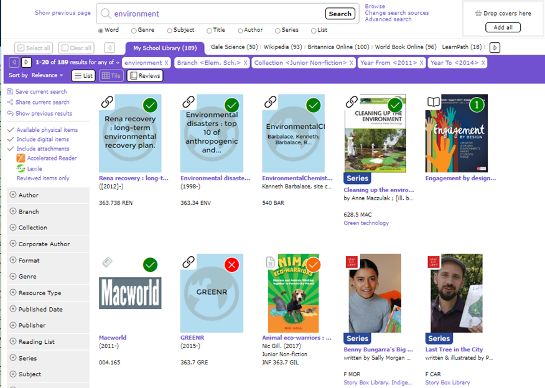Select the Title search radio button
Image resolution: width=545 pixels, height=388 pixels.
click(x=209, y=30)
